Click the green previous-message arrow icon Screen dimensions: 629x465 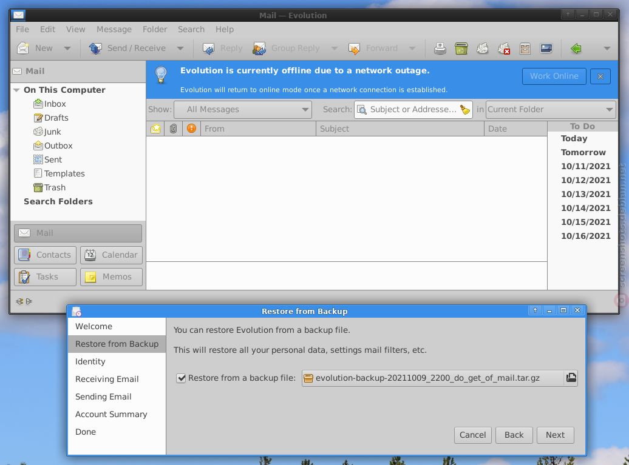pos(576,49)
